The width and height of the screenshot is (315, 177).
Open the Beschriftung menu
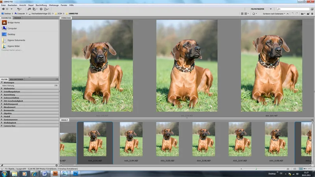pyautogui.click(x=41, y=5)
